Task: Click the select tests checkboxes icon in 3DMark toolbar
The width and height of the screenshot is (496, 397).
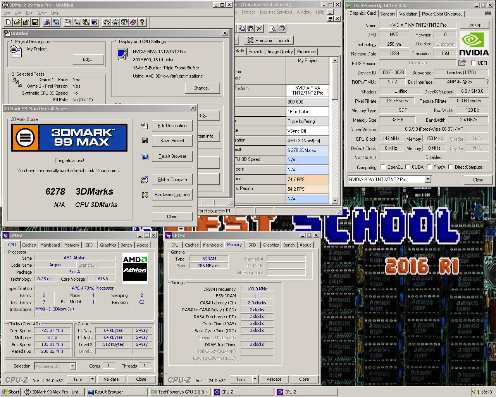Action: tap(77, 22)
